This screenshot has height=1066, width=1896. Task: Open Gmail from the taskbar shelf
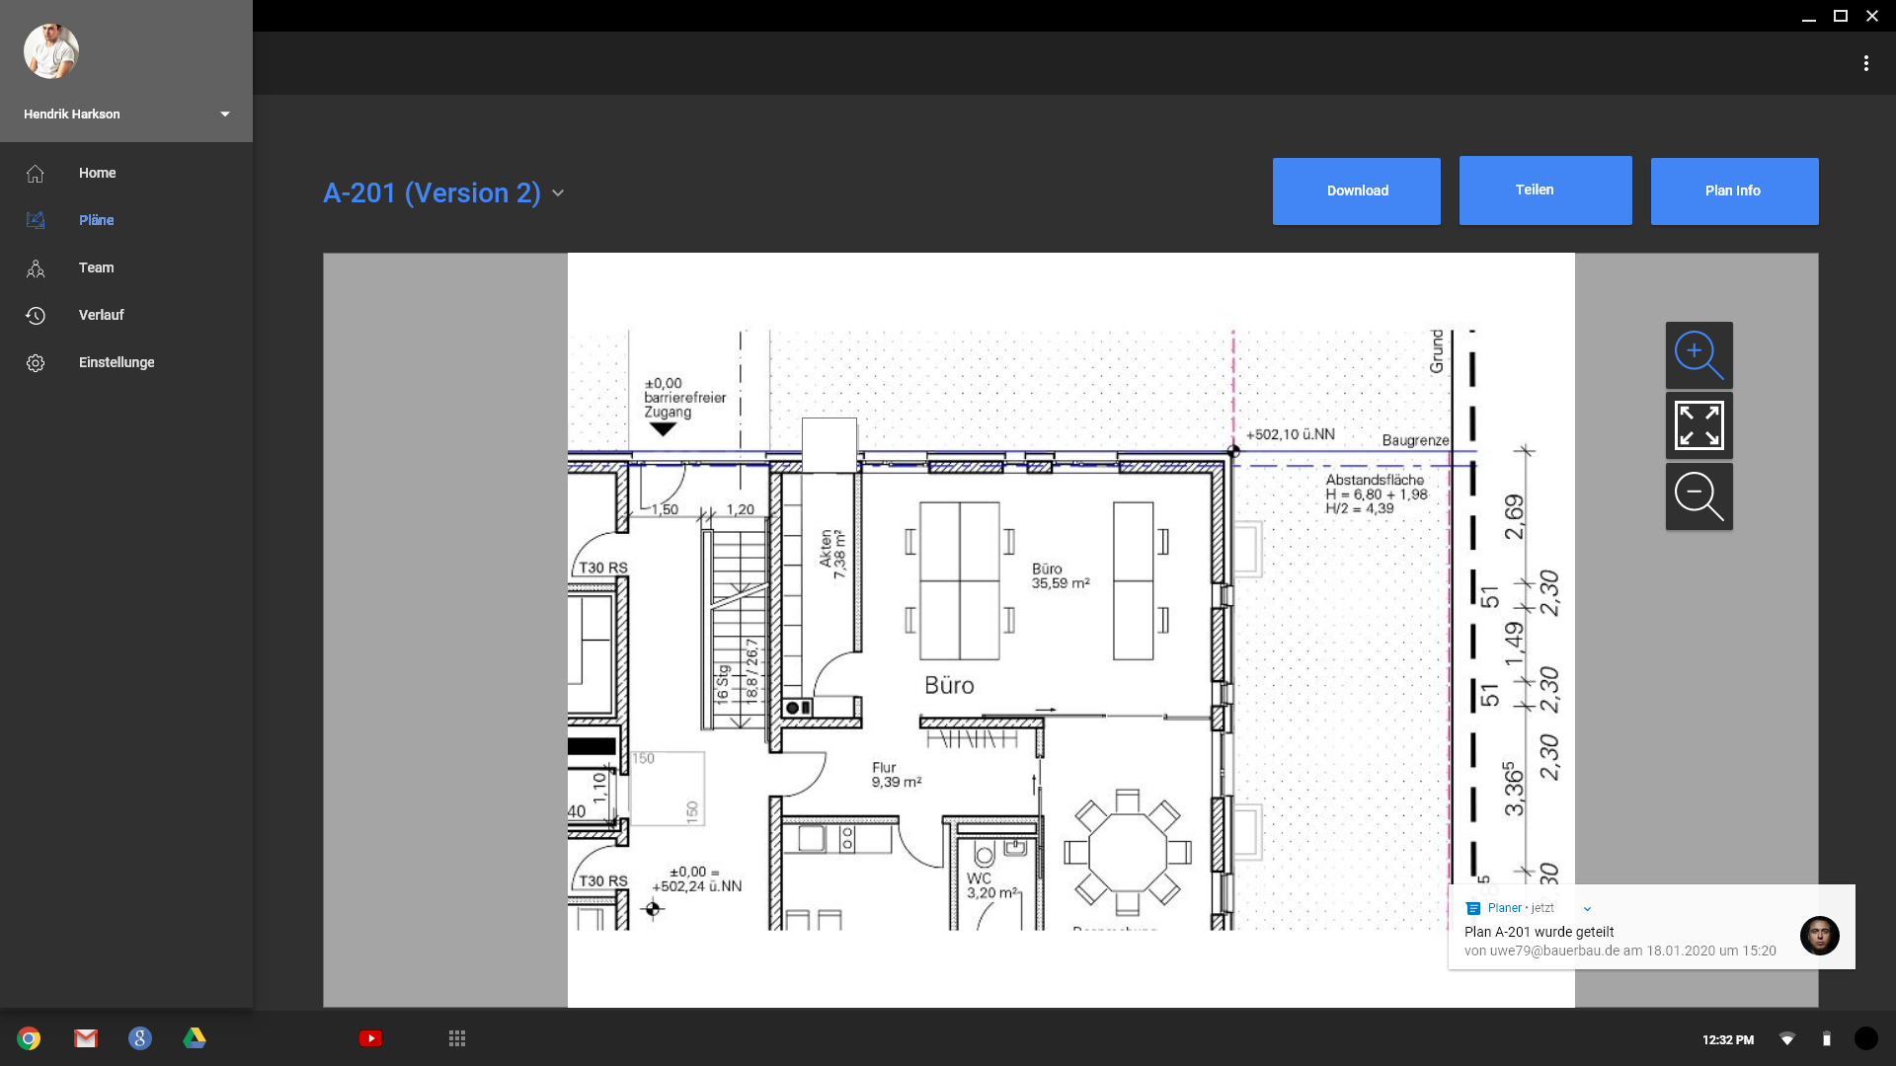tap(86, 1038)
